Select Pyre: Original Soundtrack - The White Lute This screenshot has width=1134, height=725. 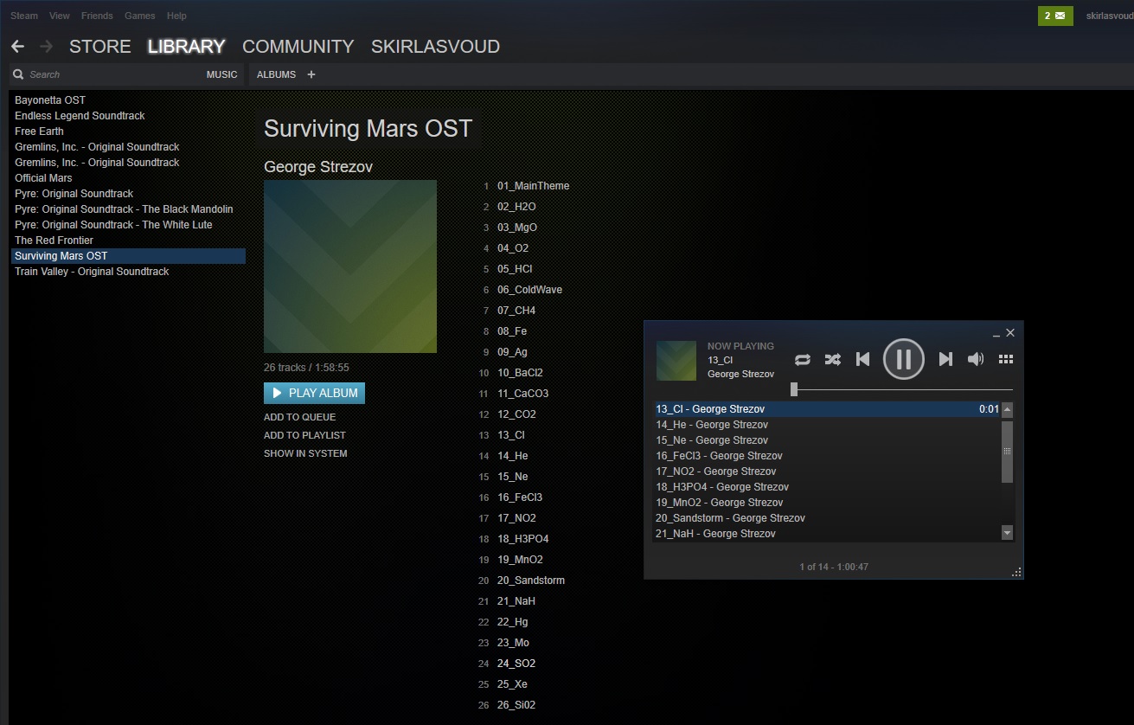128,225
